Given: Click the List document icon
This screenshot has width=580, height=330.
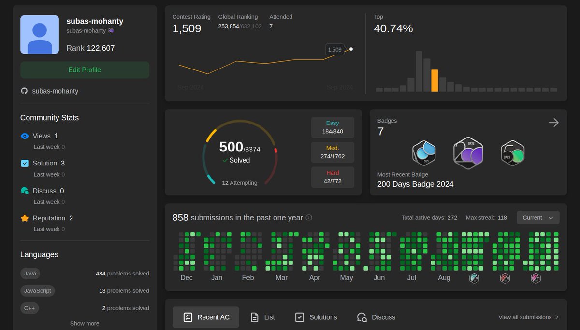Looking at the screenshot, I should 254,317.
